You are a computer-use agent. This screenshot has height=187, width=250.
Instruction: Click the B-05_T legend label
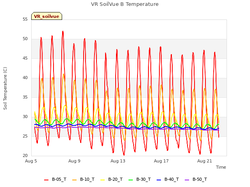tap(59, 179)
